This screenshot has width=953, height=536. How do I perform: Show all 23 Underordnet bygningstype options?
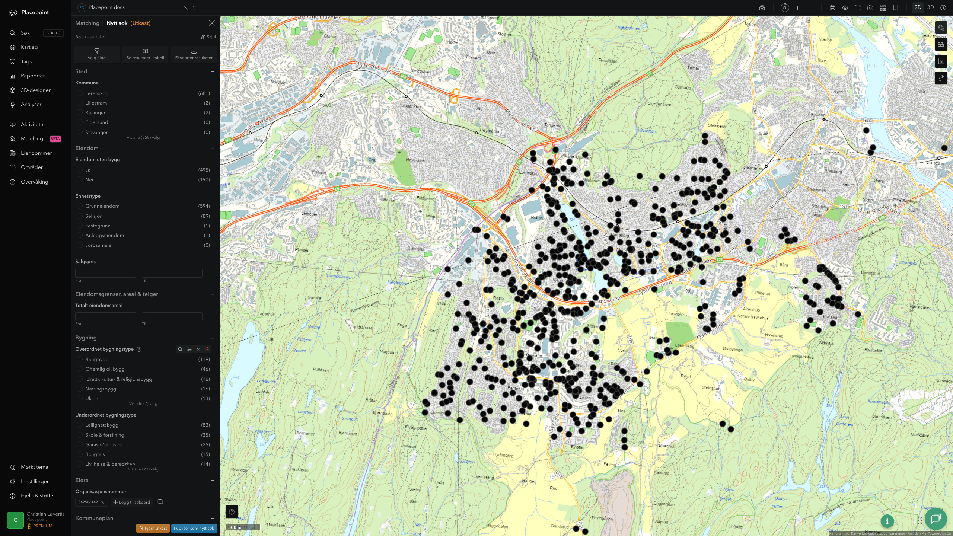[x=143, y=469]
